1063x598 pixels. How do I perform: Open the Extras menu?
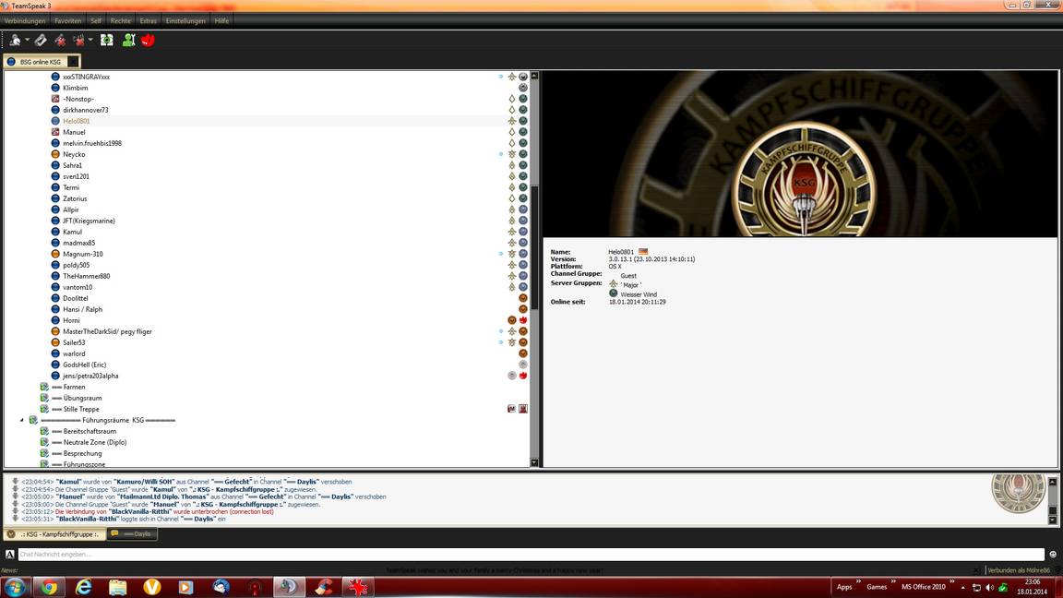[149, 21]
